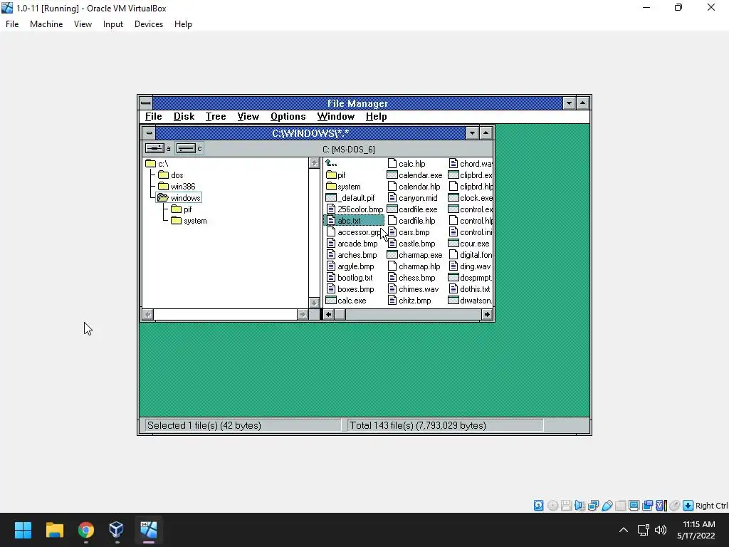Select calendar.exe program file
The width and height of the screenshot is (729, 547).
[x=415, y=175]
